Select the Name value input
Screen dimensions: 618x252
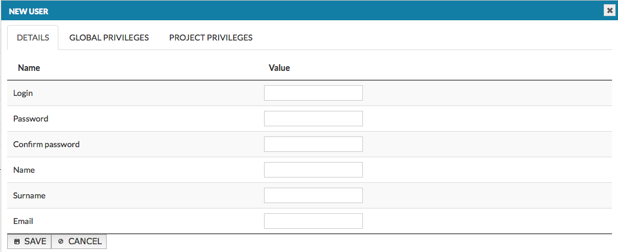pos(313,170)
